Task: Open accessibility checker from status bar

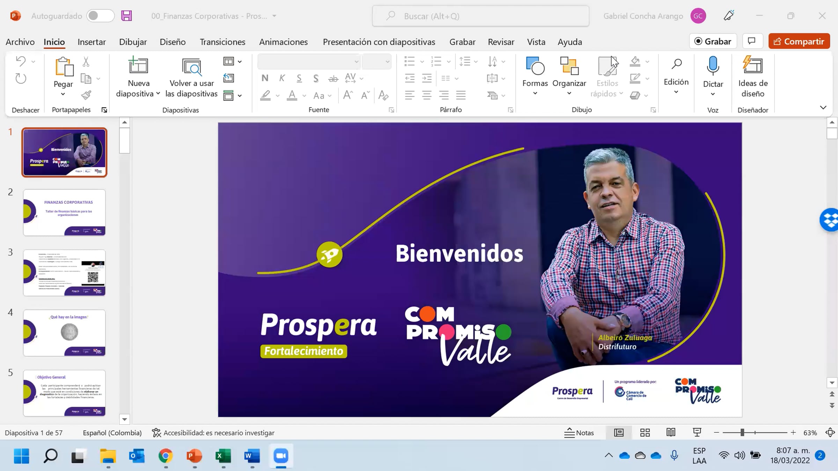Action: pos(213,433)
